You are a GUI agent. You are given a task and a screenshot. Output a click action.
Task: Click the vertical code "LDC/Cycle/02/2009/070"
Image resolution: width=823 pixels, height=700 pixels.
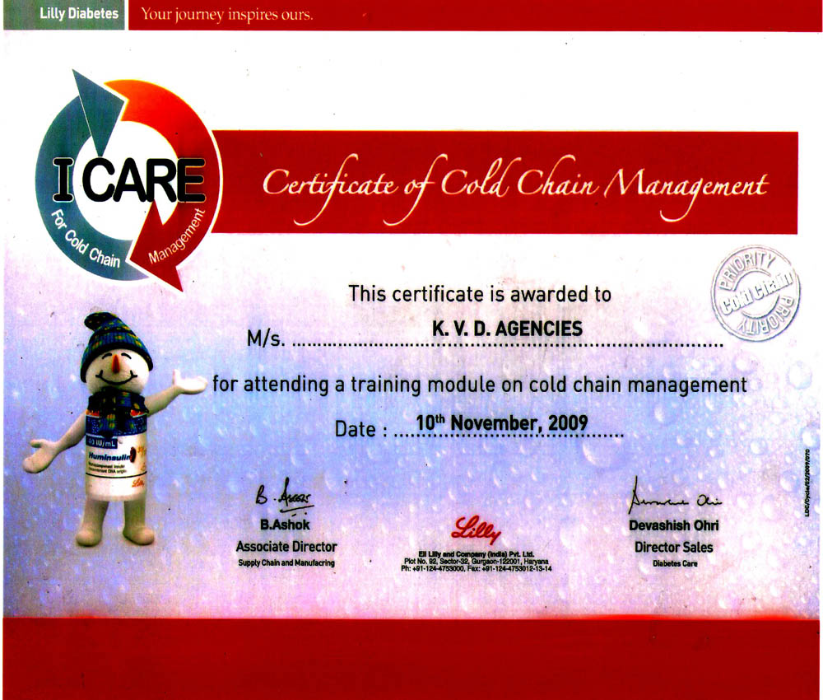(x=807, y=483)
